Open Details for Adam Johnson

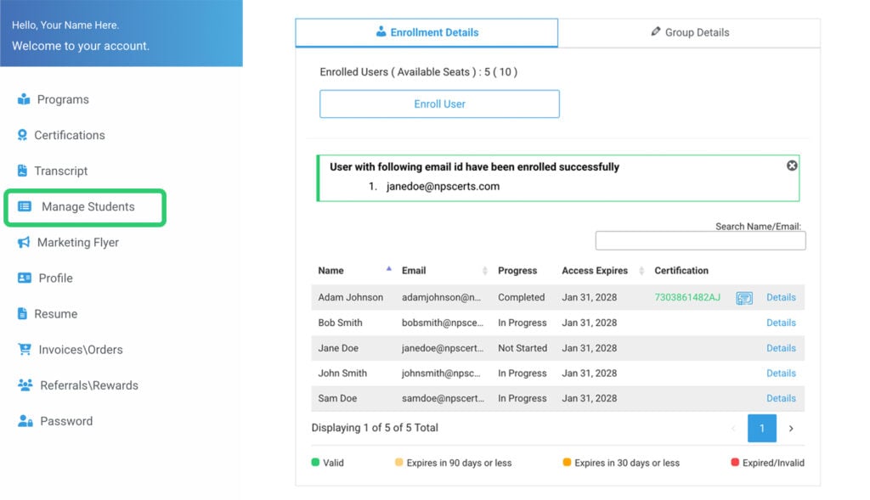(781, 297)
